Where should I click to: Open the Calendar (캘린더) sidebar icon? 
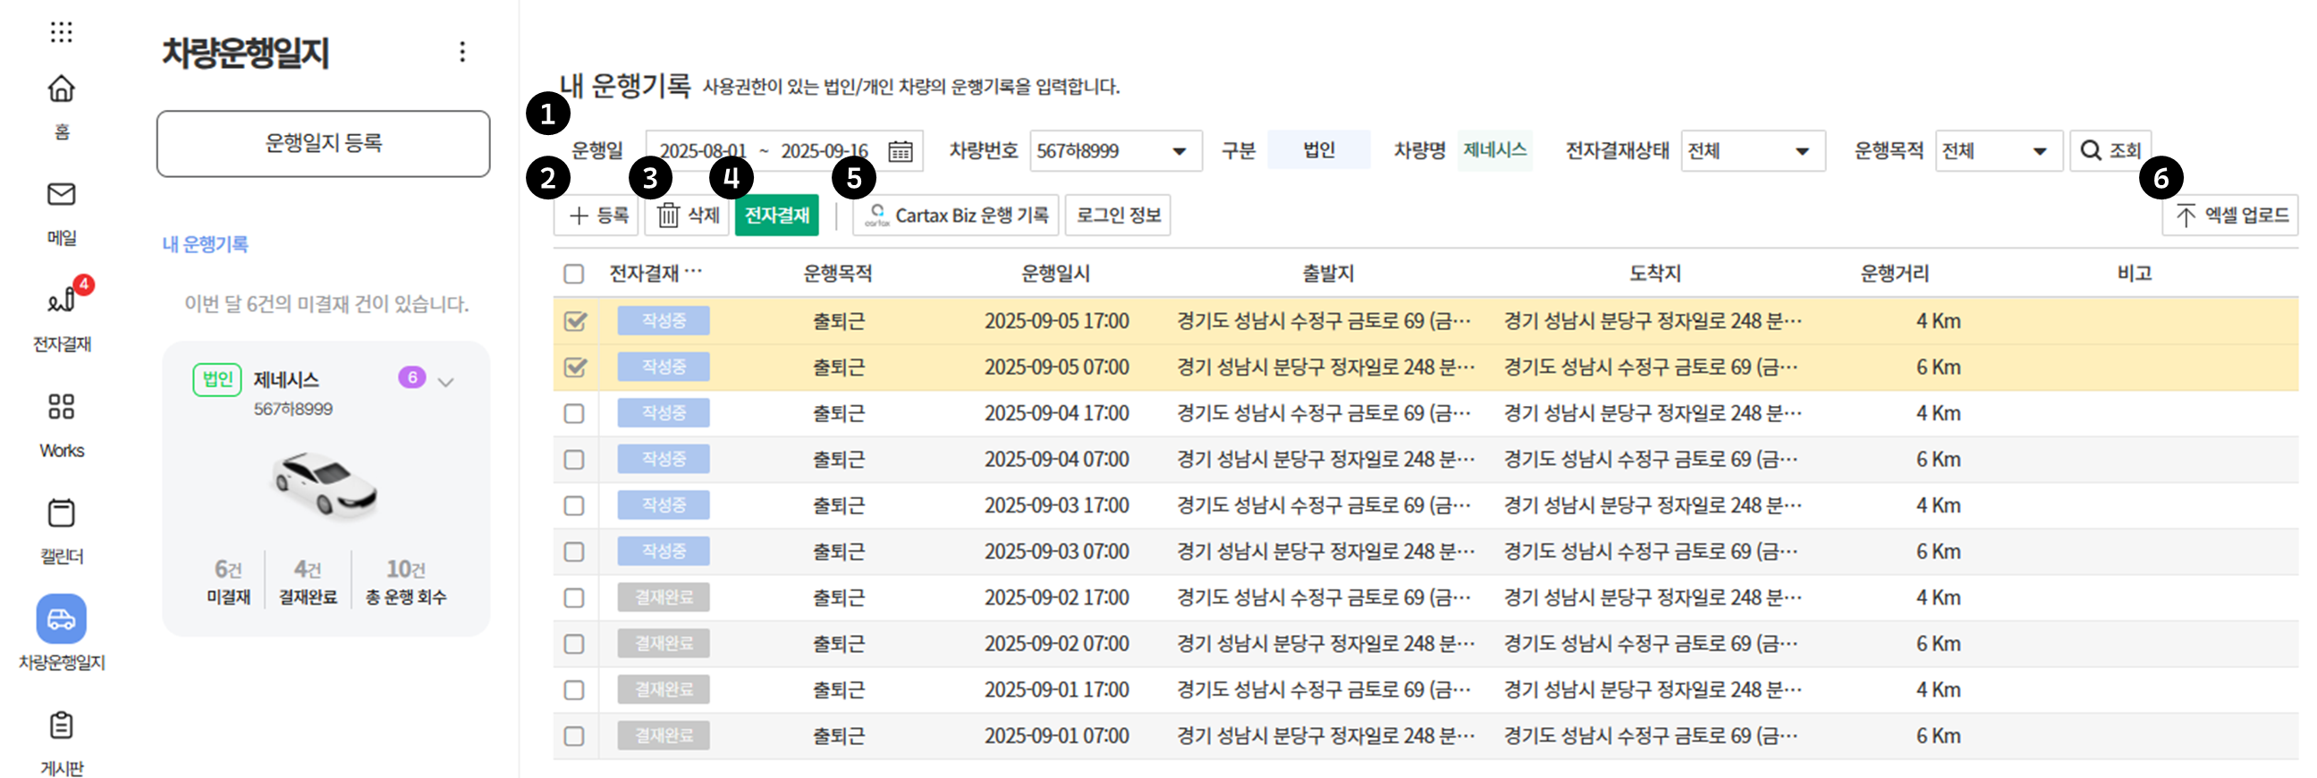pyautogui.click(x=61, y=513)
